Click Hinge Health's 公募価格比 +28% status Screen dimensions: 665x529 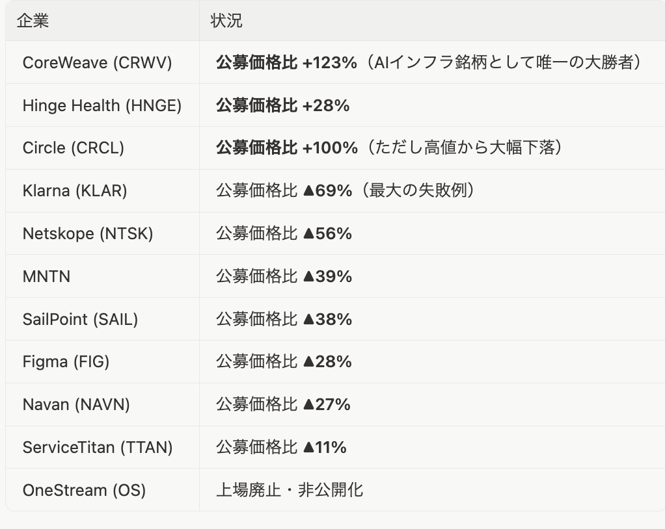[282, 105]
